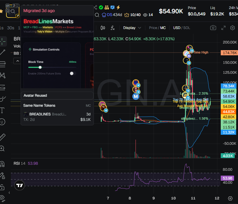Click the Price stat in header
The image size is (238, 204).
[197, 11]
